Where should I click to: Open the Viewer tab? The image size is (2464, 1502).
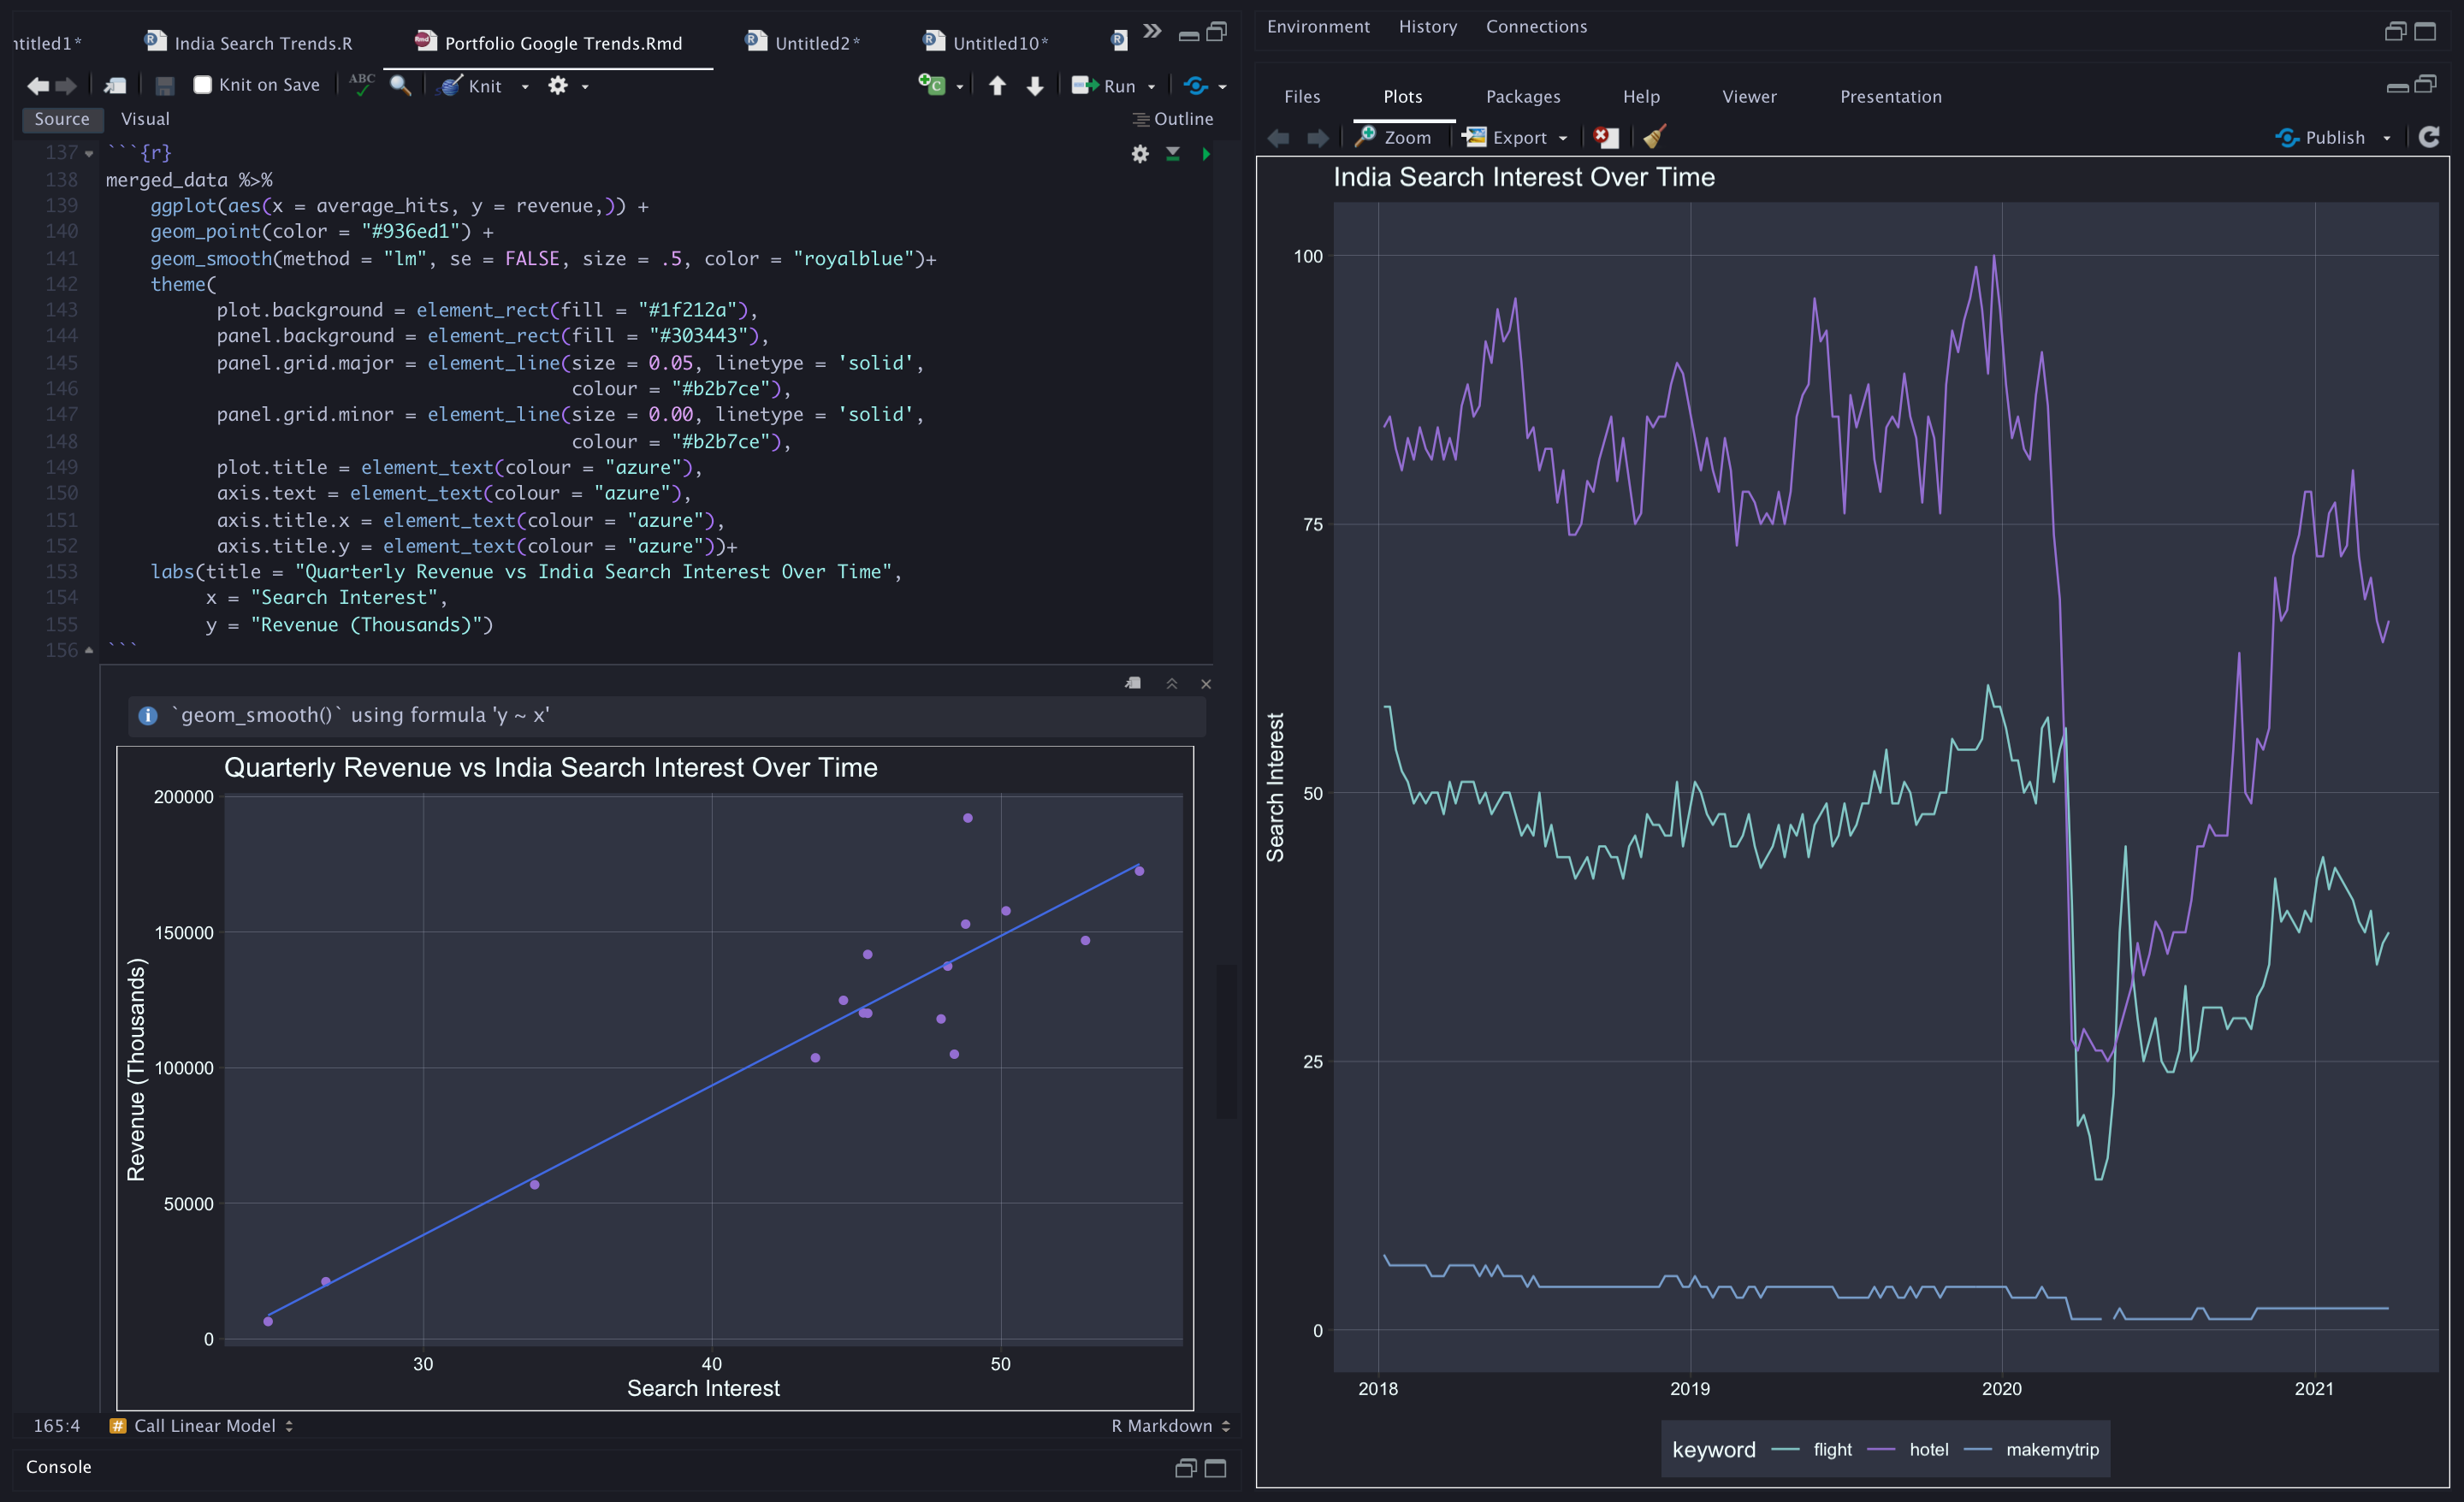pyautogui.click(x=1749, y=97)
